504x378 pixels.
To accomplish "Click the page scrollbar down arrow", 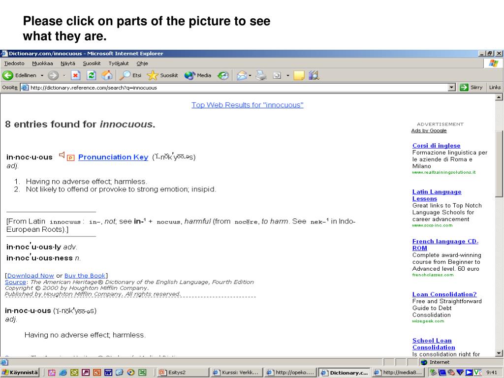I will tap(499, 353).
